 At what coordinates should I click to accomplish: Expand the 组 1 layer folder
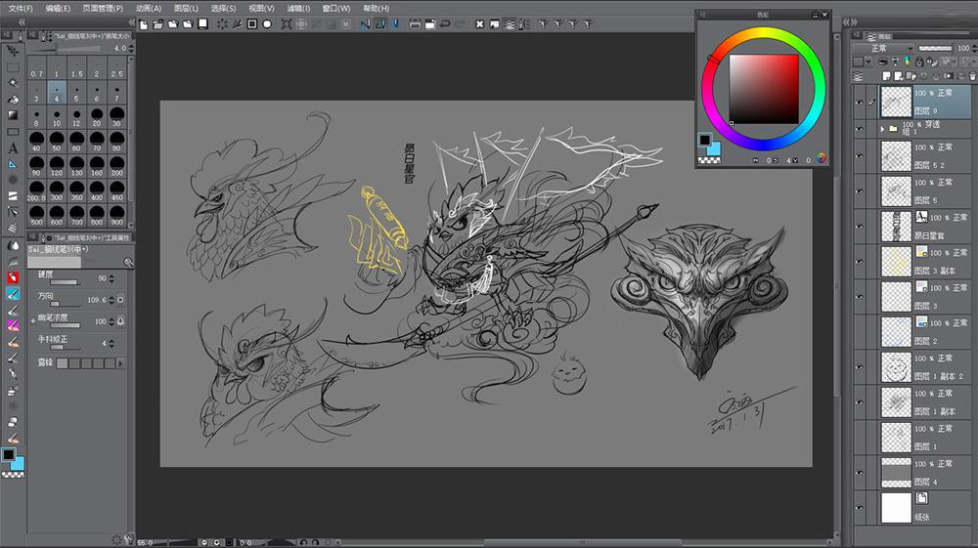coord(882,129)
